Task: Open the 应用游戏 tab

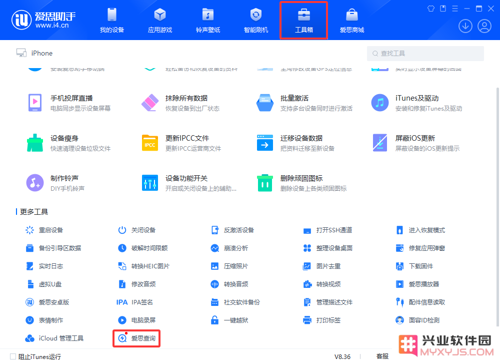Action: (x=160, y=21)
